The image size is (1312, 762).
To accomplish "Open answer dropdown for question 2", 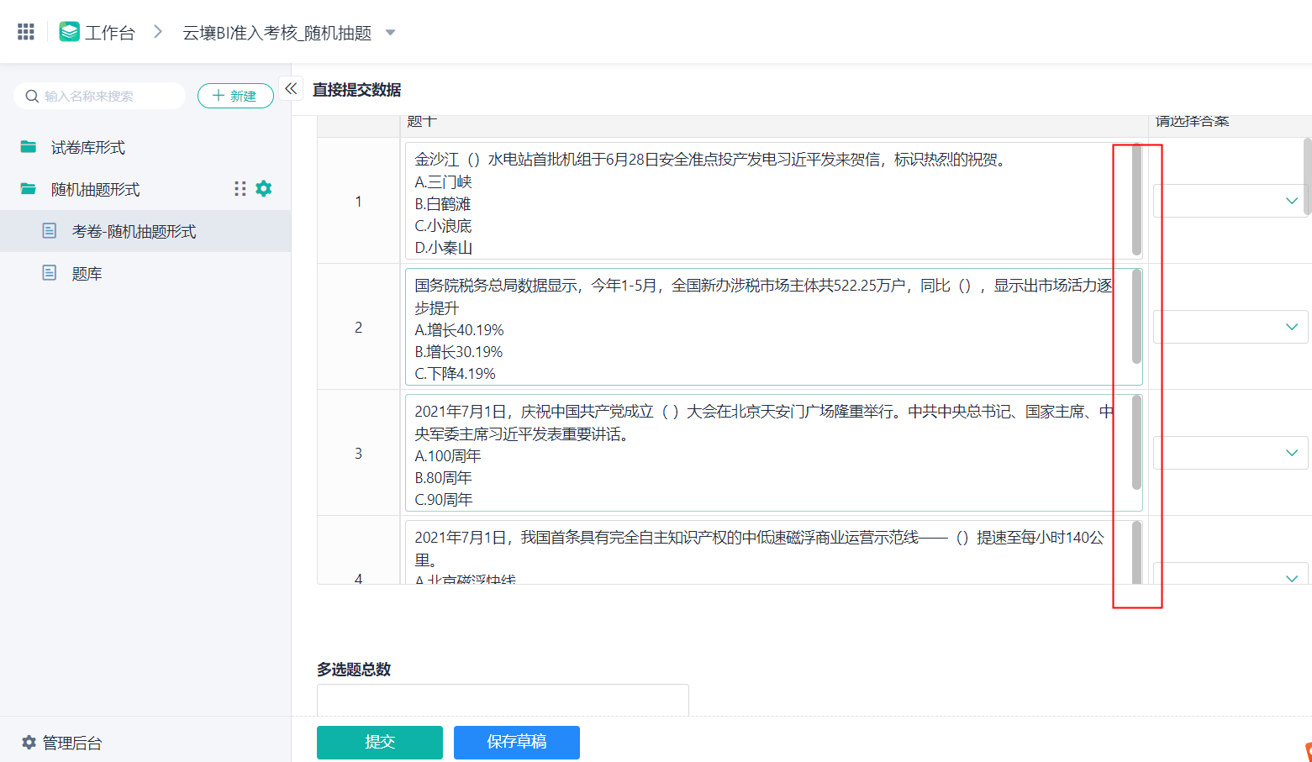I will click(1230, 327).
